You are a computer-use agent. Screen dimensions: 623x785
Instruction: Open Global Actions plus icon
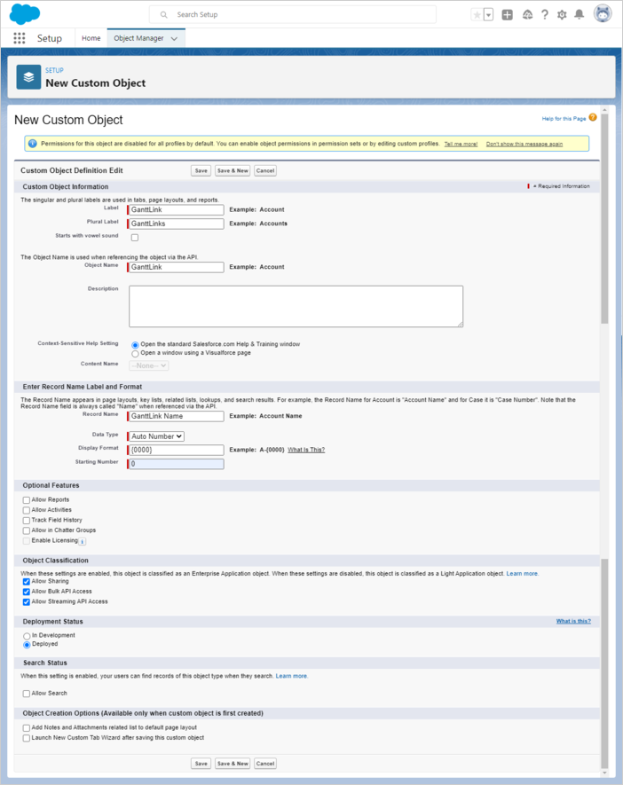pyautogui.click(x=507, y=15)
